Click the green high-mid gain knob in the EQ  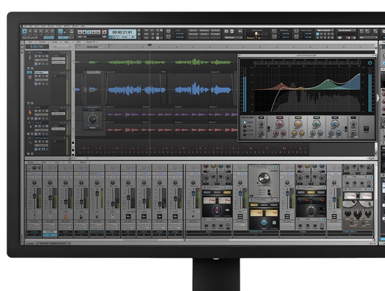(316, 124)
